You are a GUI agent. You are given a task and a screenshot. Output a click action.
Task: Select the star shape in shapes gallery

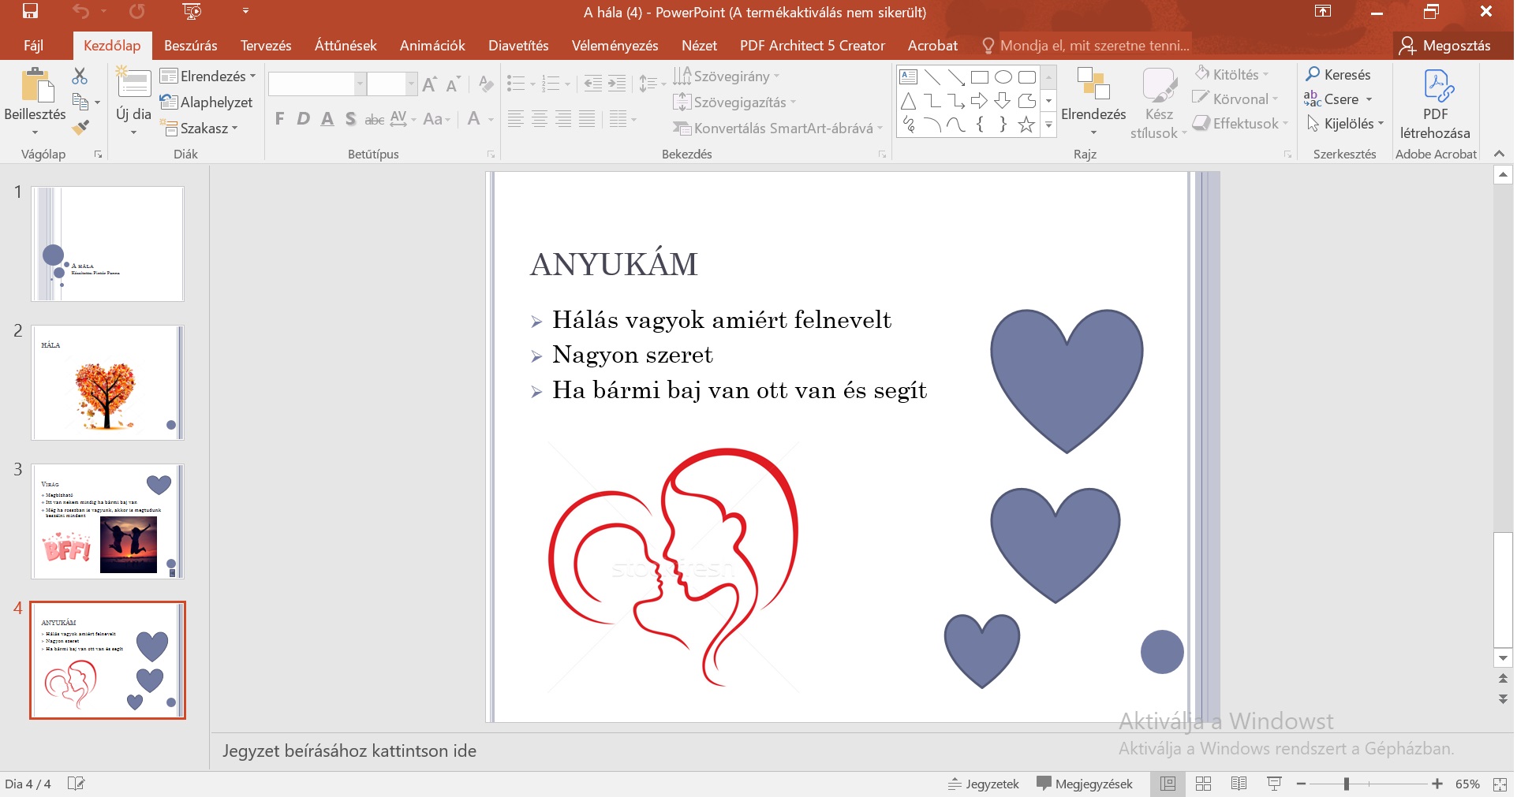pyautogui.click(x=1026, y=125)
